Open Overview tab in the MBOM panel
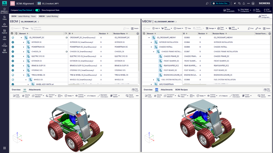This screenshot has height=153, width=273. coord(148,90)
